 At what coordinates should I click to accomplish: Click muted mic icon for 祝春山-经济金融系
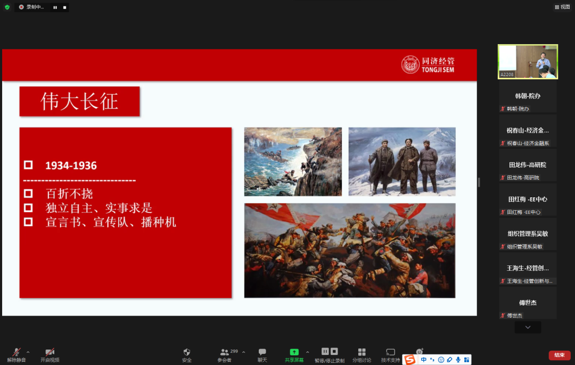[503, 143]
